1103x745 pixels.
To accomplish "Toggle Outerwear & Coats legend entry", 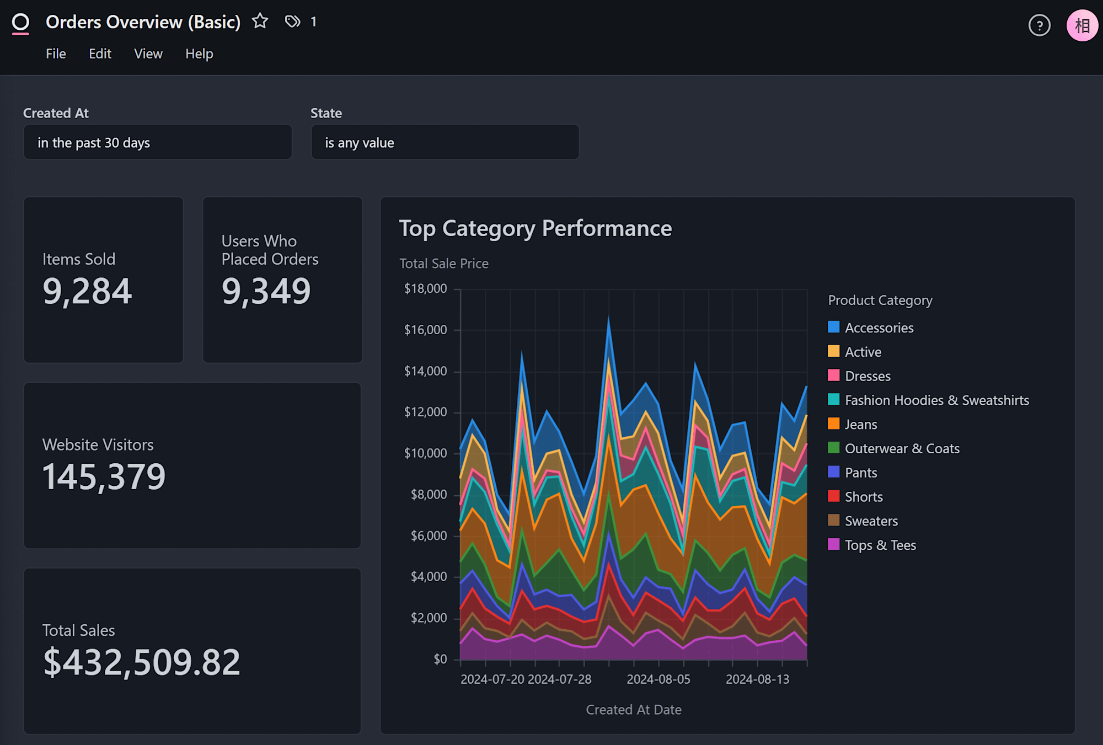I will click(x=894, y=448).
